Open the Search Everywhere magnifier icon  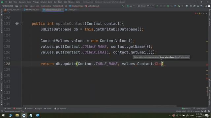[x=206, y=6]
